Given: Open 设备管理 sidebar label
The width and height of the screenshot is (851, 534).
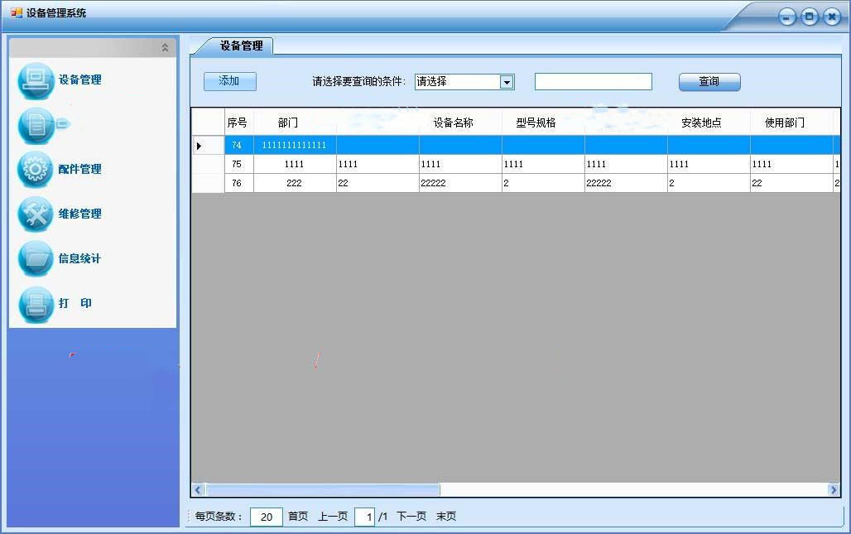Looking at the screenshot, I should pos(79,79).
